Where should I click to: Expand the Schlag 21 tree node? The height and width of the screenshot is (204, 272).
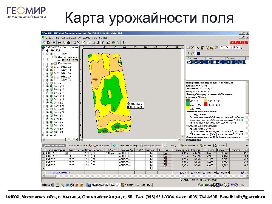click(47, 109)
